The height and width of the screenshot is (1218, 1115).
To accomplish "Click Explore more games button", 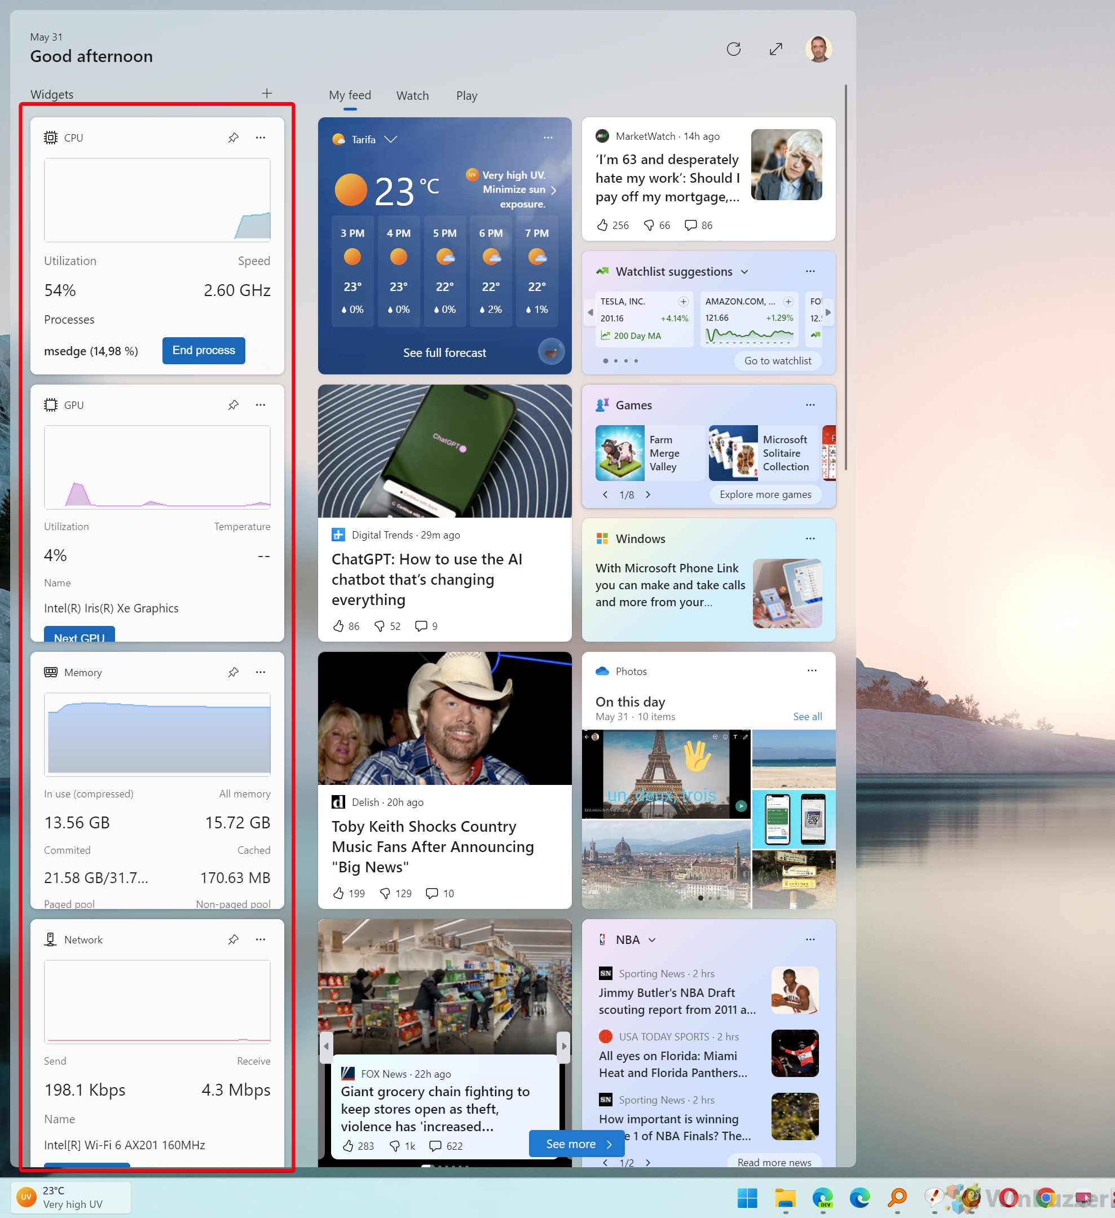I will pos(765,494).
